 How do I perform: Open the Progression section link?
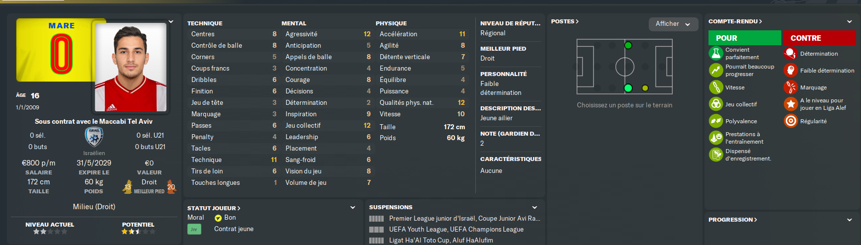coord(732,220)
